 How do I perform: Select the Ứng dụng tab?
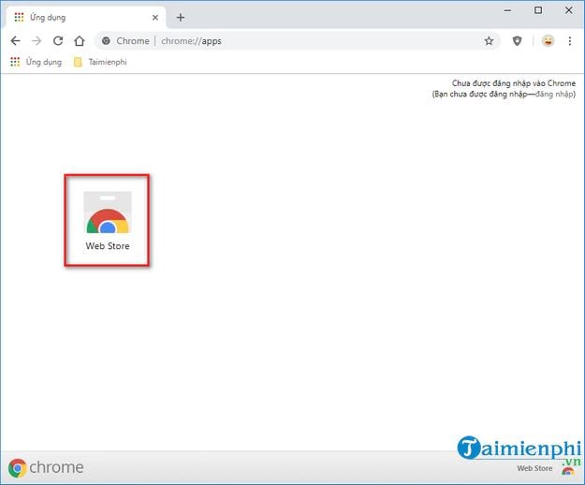click(x=86, y=17)
